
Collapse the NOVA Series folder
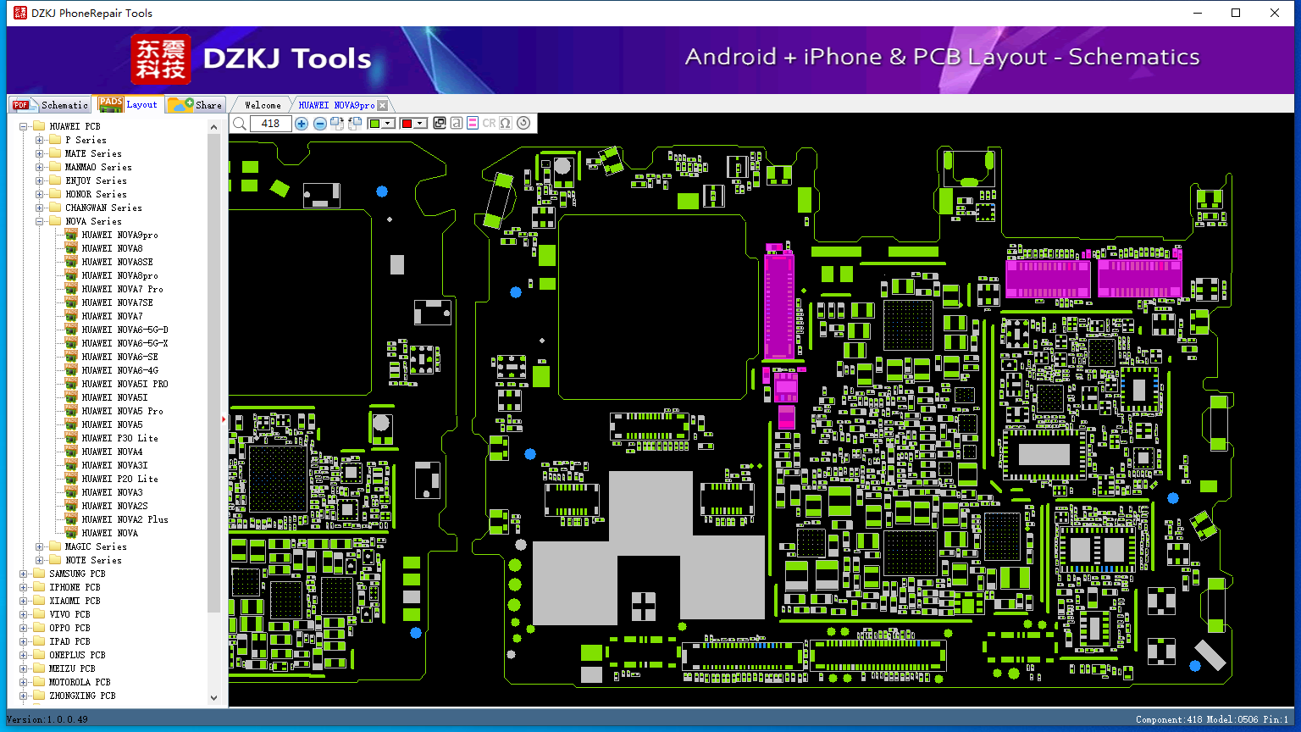pos(39,221)
